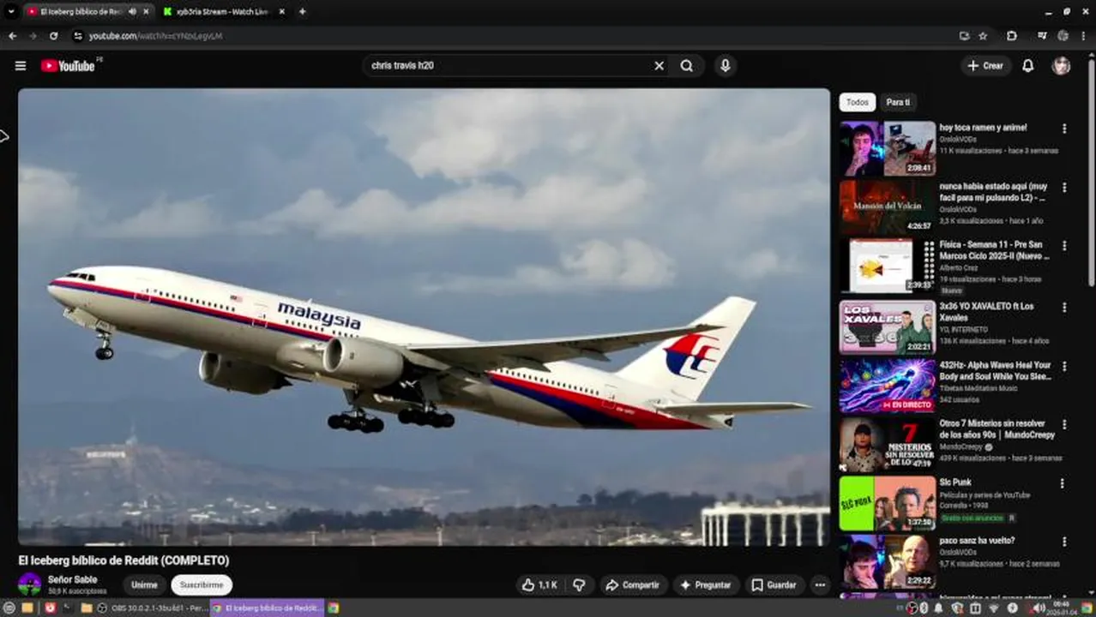Open the account avatar menu
The height and width of the screenshot is (617, 1096).
(1062, 66)
